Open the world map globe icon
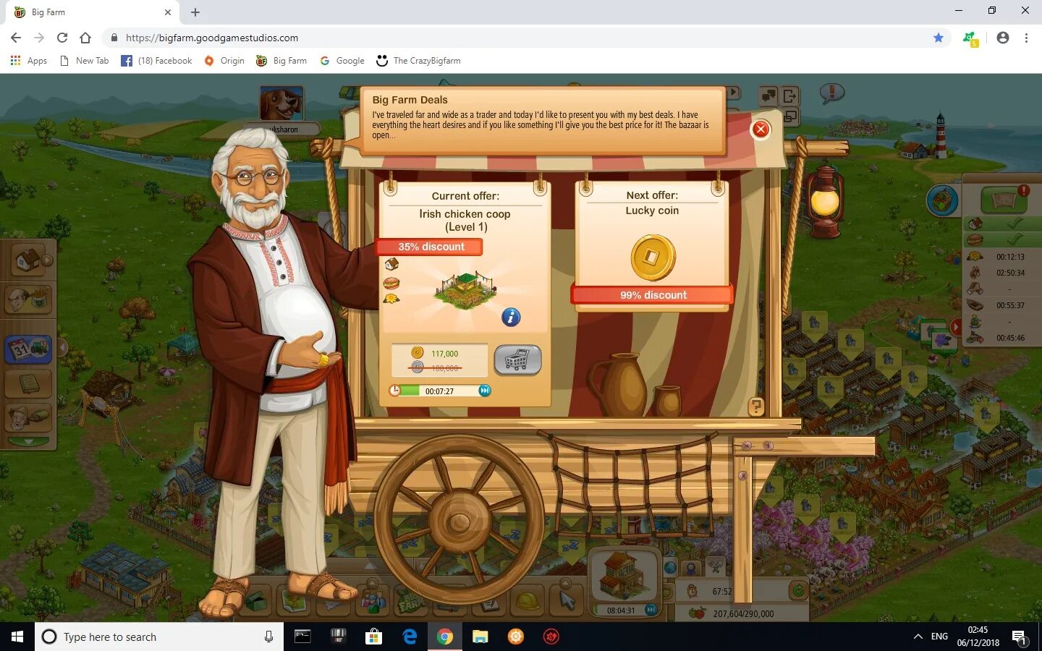Viewport: 1042px width, 651px height. (942, 200)
